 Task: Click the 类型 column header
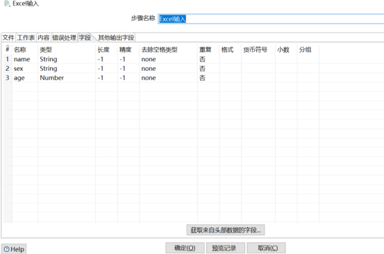(46, 50)
